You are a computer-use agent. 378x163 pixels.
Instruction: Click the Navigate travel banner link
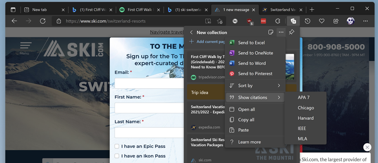click(167, 32)
